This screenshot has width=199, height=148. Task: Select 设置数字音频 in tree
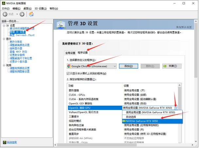click(17, 55)
